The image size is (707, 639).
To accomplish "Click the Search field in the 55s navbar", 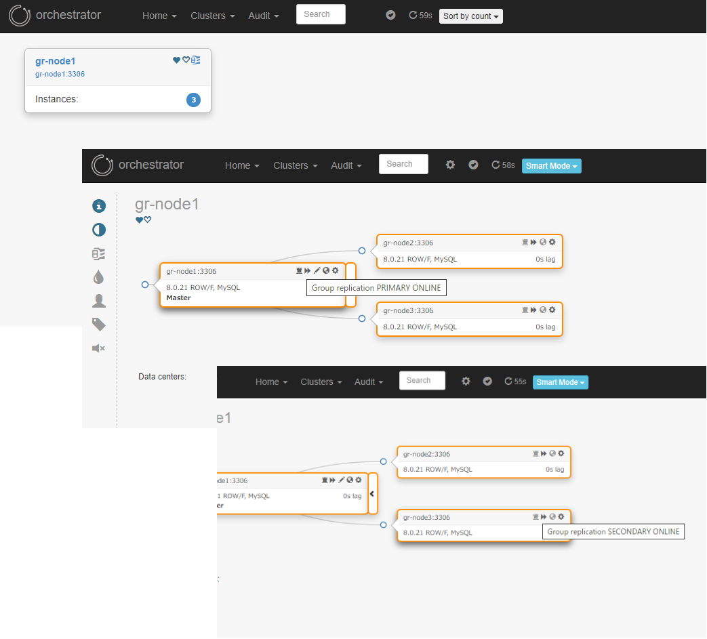I will click(x=422, y=380).
